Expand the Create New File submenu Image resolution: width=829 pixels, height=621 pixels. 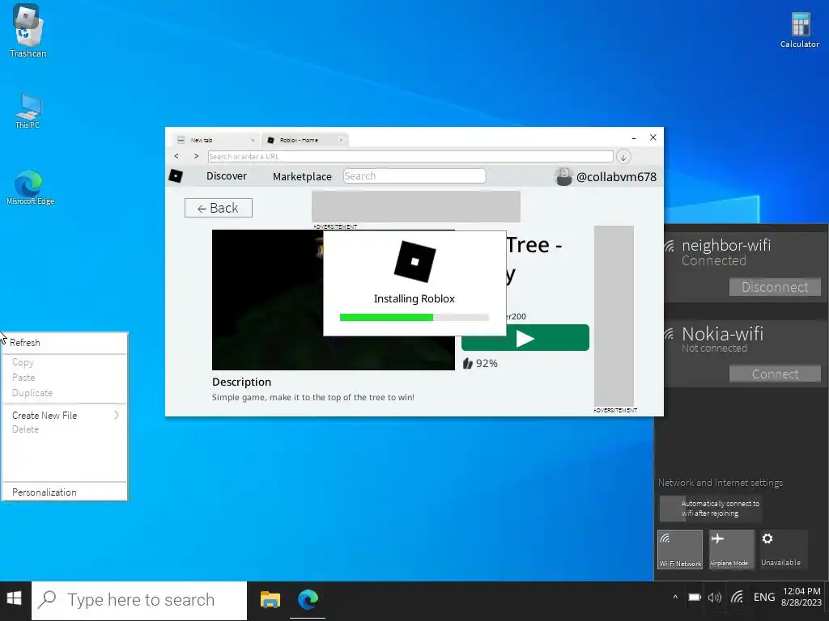tap(65, 416)
